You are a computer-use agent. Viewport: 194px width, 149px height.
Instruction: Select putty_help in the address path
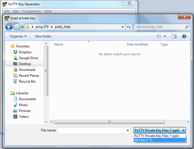click(x=63, y=27)
